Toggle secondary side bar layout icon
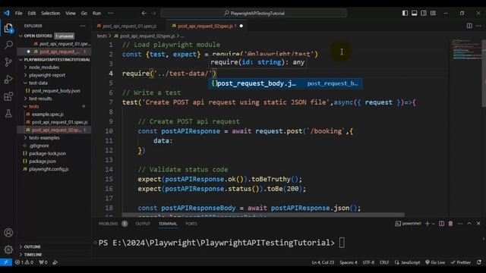The width and height of the screenshot is (486, 273). 424,13
